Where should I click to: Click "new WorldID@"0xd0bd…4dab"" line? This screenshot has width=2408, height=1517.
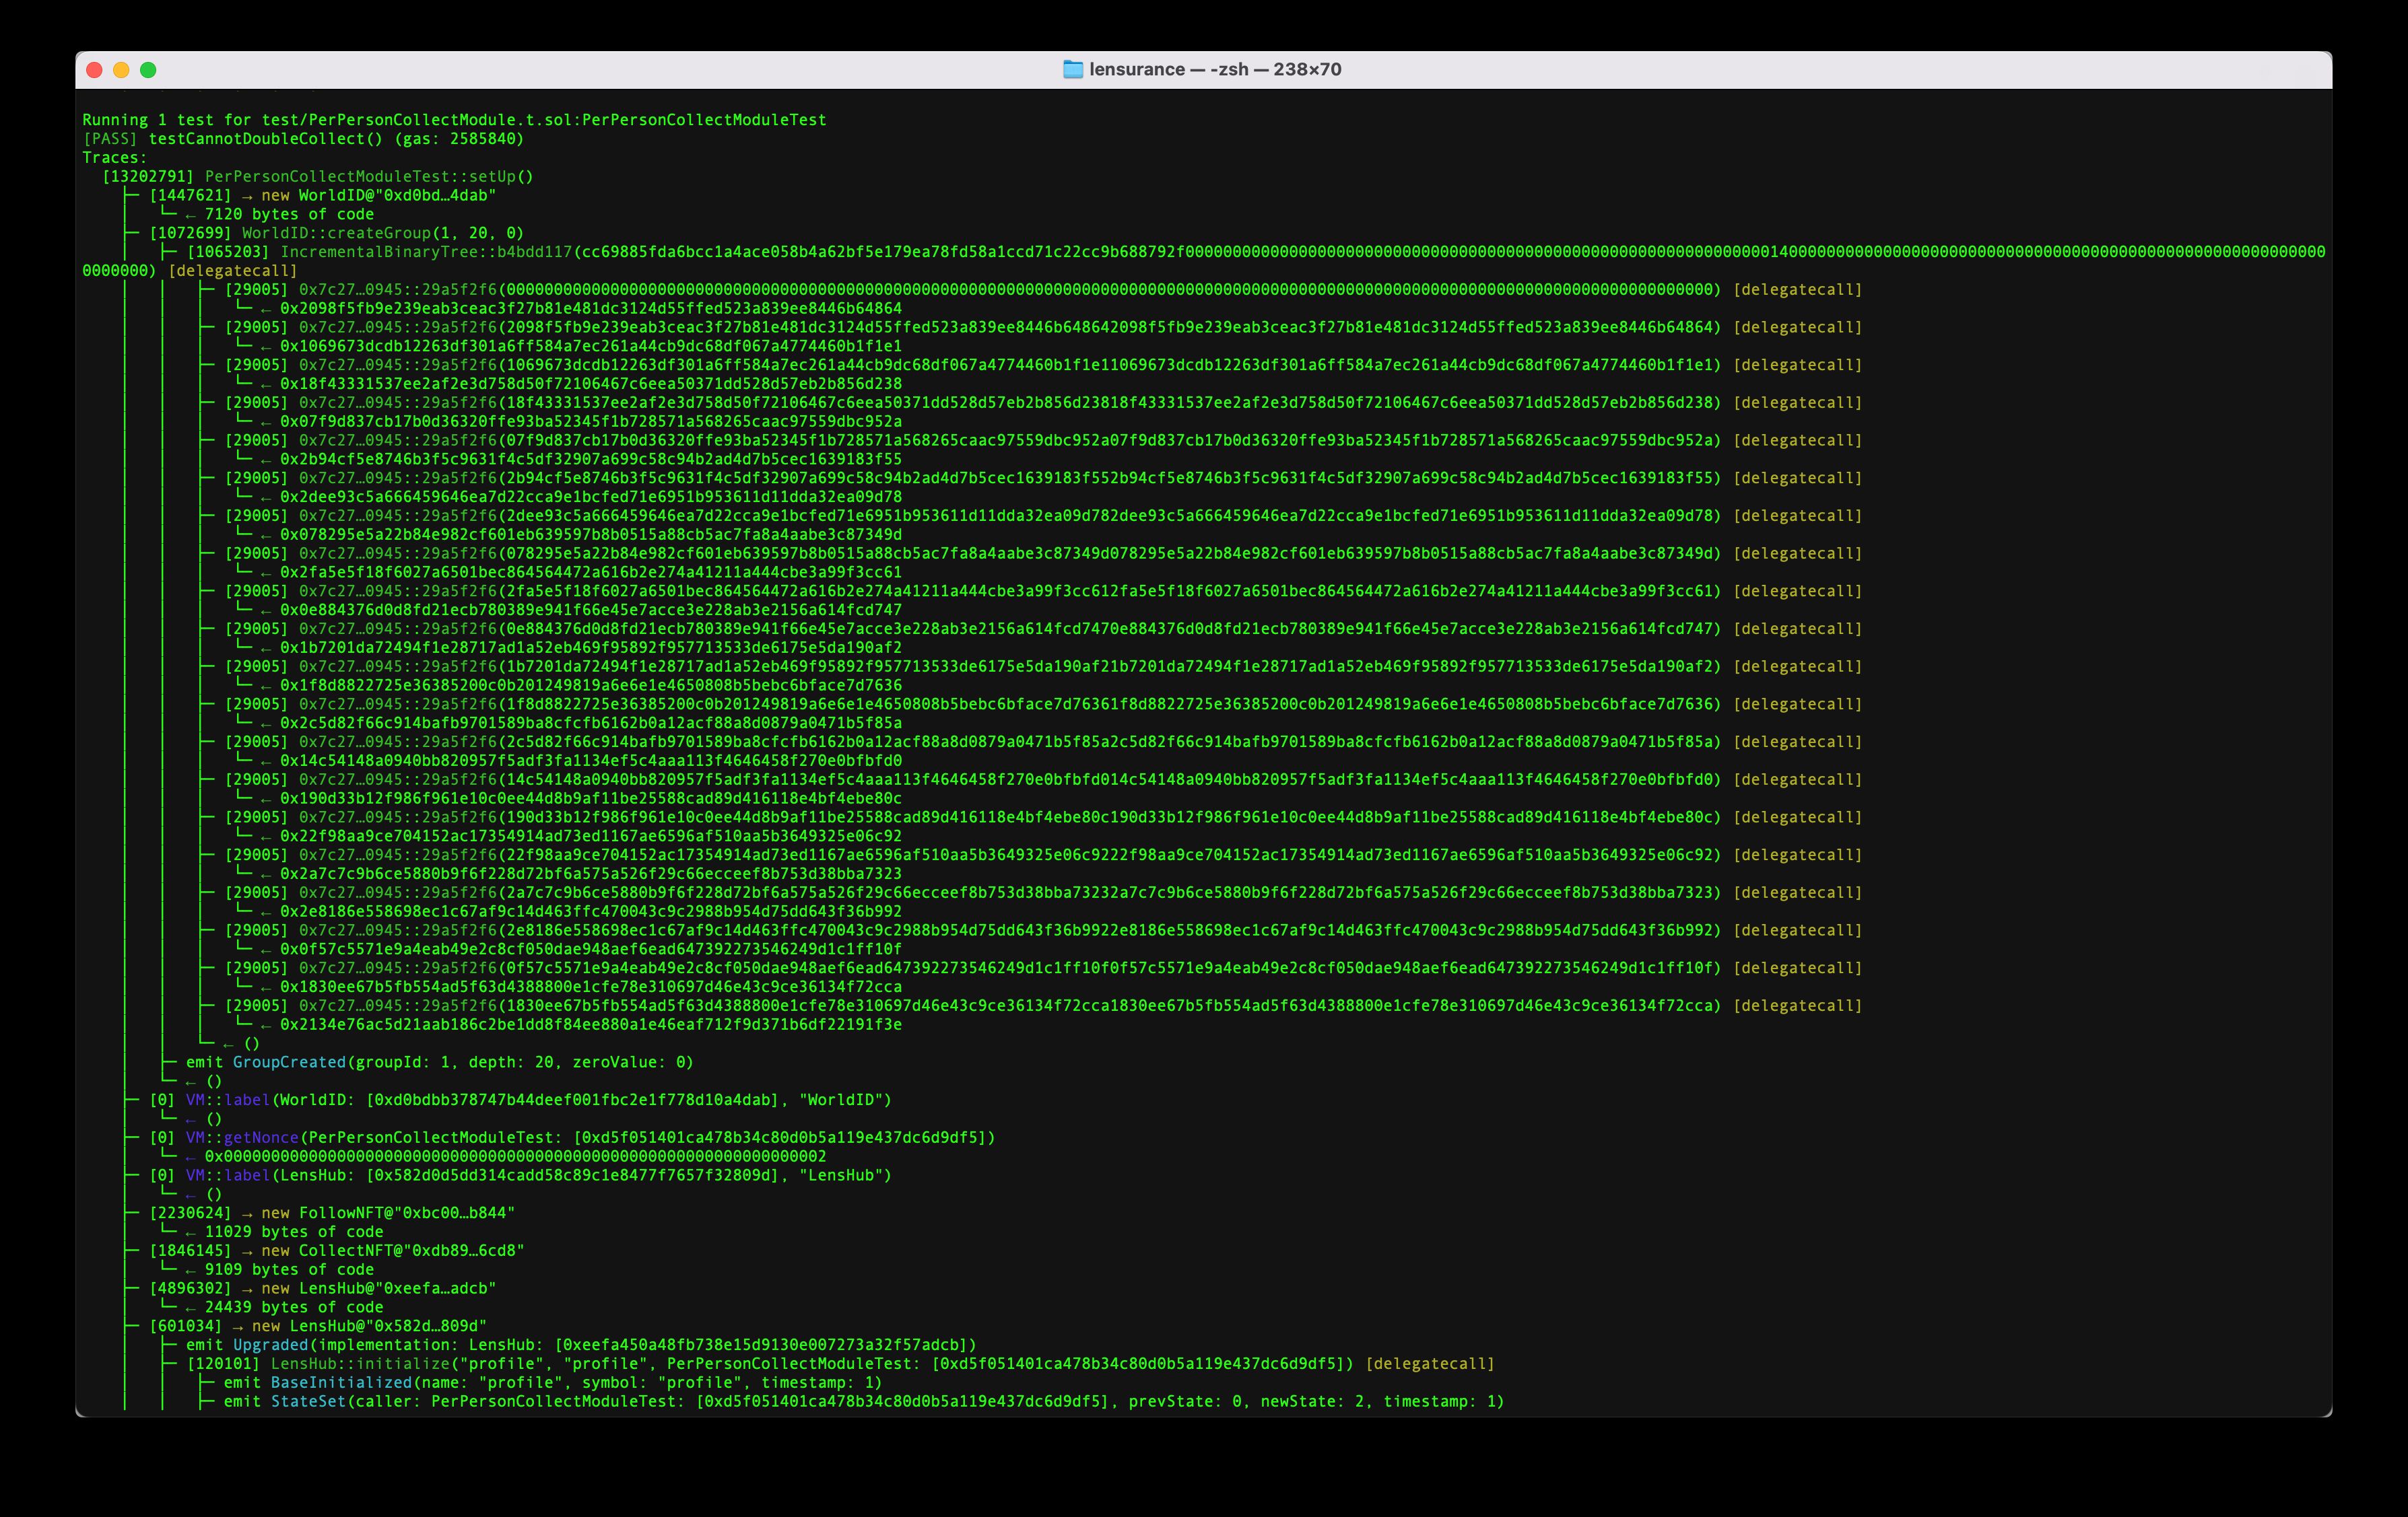pyautogui.click(x=379, y=196)
